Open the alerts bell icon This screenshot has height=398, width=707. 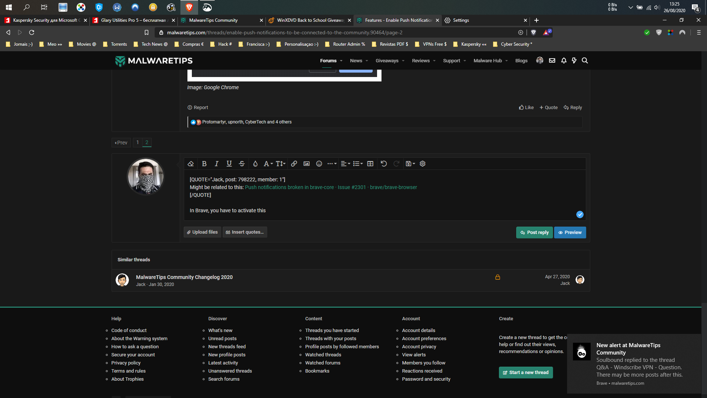pyautogui.click(x=563, y=61)
